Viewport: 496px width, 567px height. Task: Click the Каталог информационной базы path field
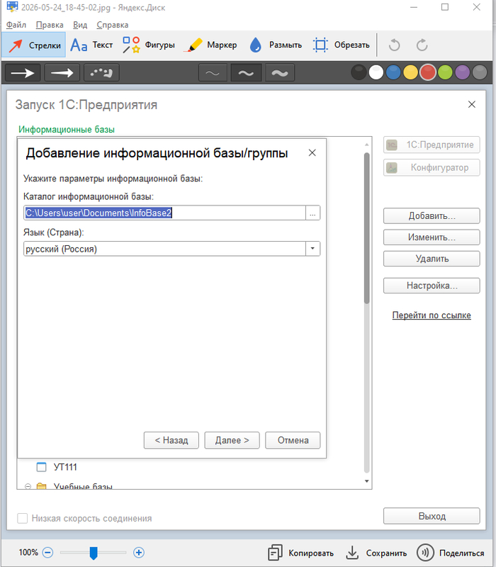tap(165, 213)
